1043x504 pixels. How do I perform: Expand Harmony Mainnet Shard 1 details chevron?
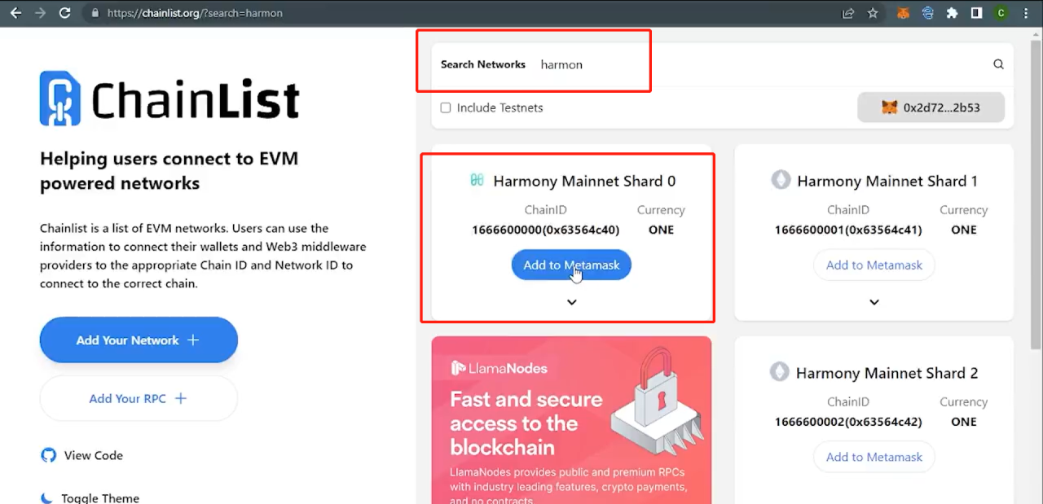pos(874,302)
